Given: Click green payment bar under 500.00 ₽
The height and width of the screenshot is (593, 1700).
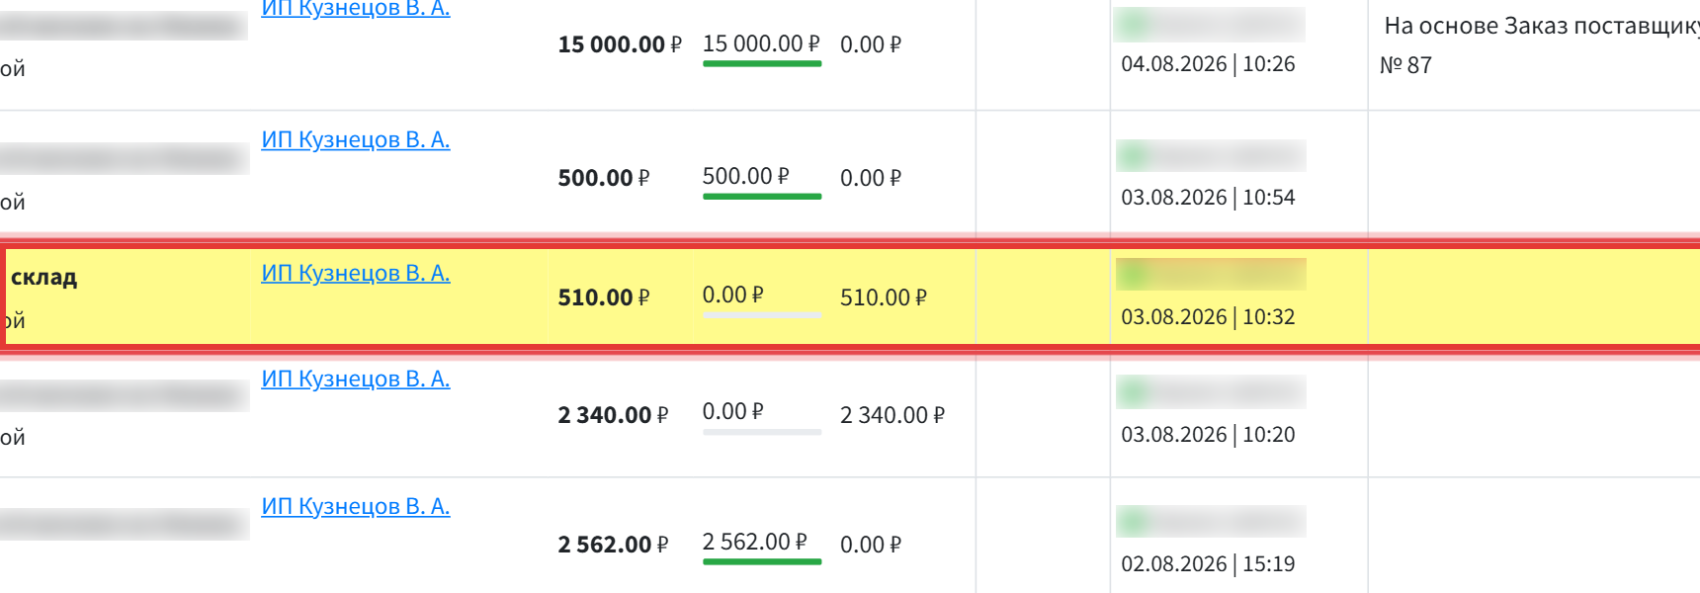Looking at the screenshot, I should pyautogui.click(x=762, y=197).
